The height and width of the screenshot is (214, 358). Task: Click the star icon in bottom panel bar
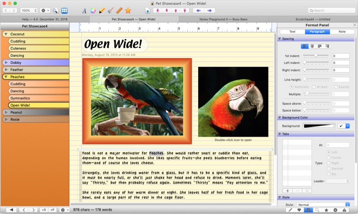326,210
